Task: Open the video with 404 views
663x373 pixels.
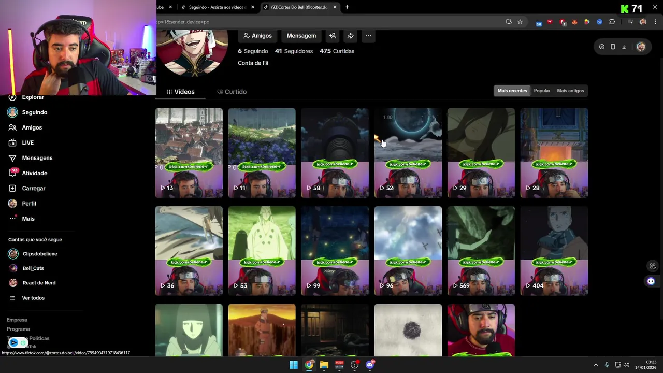Action: [554, 251]
